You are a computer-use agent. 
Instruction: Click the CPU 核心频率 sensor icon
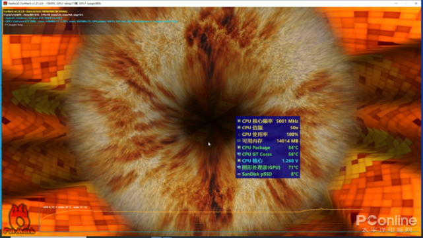point(239,121)
